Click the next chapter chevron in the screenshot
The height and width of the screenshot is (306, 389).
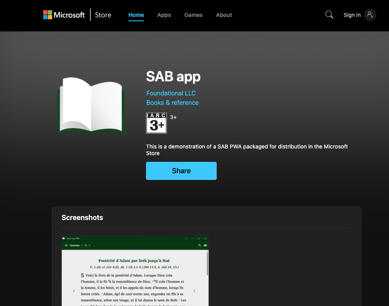(194, 291)
